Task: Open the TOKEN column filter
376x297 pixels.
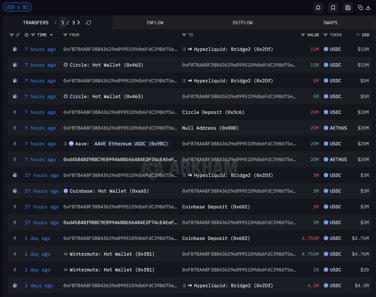Action: 326,35
